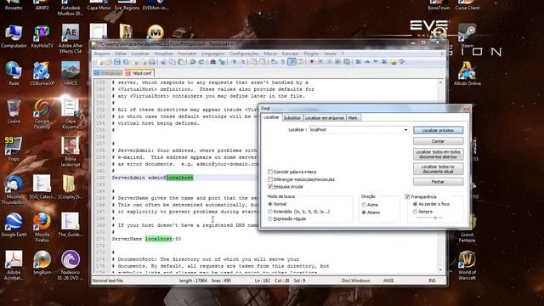Open the Localizar menu in menu bar
This screenshot has width=544, height=306.
click(x=140, y=54)
